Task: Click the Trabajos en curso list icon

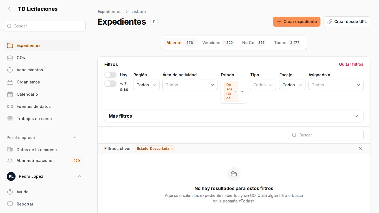Action: [10, 119]
